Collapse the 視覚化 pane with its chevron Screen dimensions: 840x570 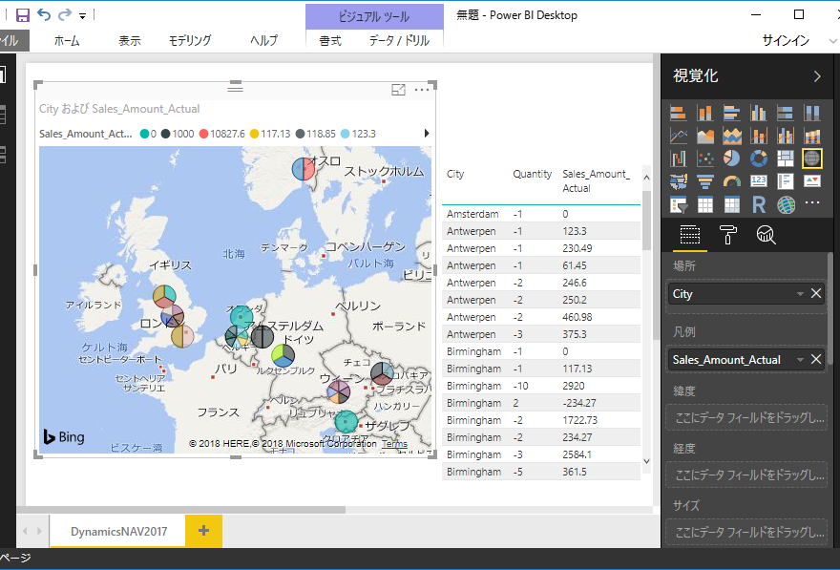tap(817, 76)
